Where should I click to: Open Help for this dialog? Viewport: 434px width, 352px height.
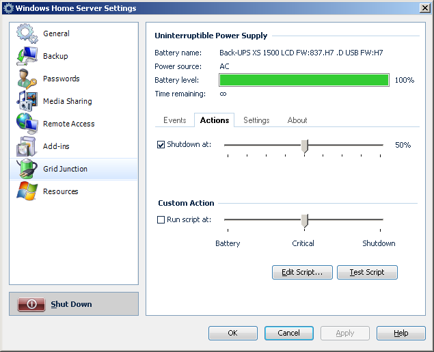tap(401, 333)
